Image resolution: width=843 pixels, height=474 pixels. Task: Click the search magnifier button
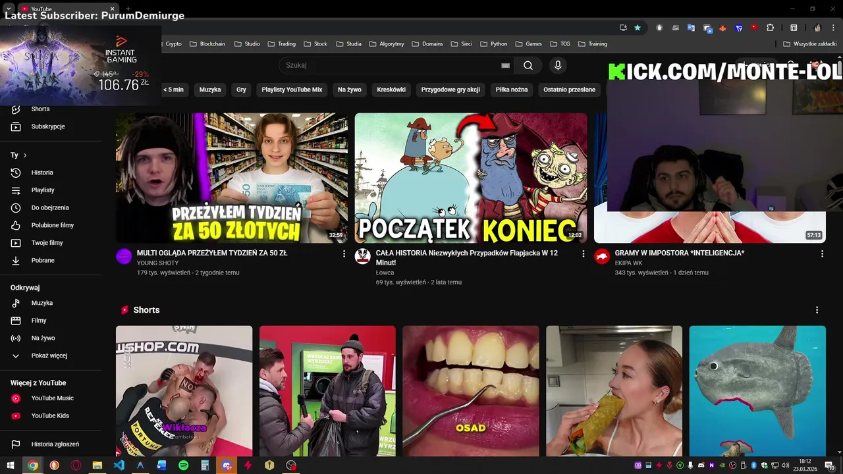click(x=528, y=65)
